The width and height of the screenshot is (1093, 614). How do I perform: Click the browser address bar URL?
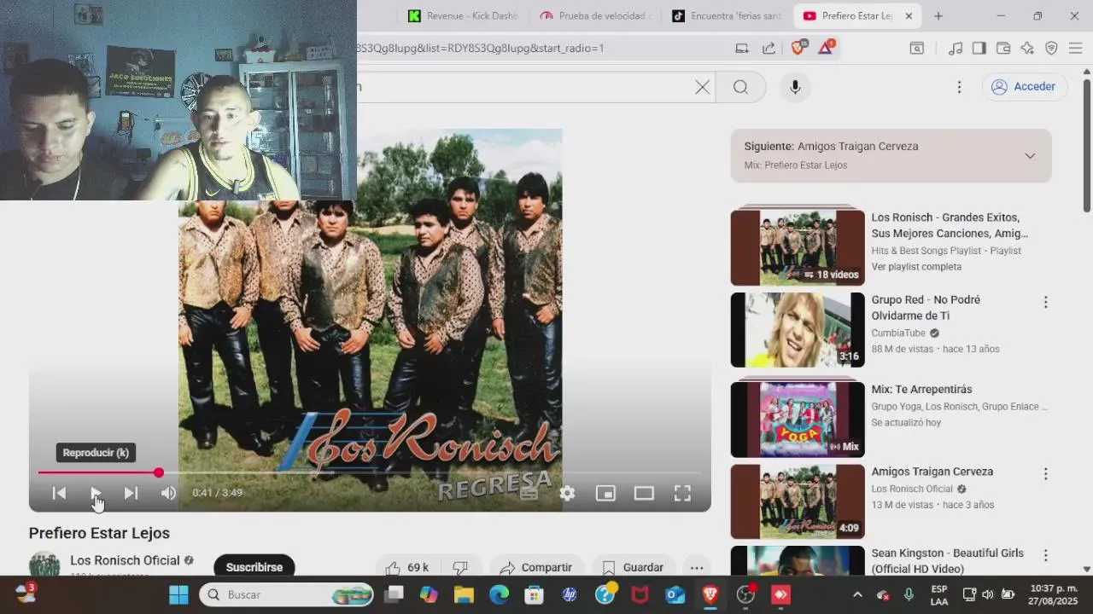(x=481, y=48)
